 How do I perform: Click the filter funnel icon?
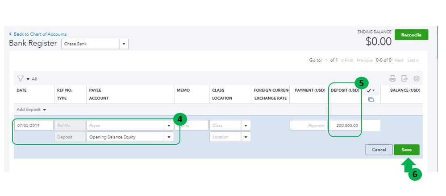pyautogui.click(x=20, y=78)
